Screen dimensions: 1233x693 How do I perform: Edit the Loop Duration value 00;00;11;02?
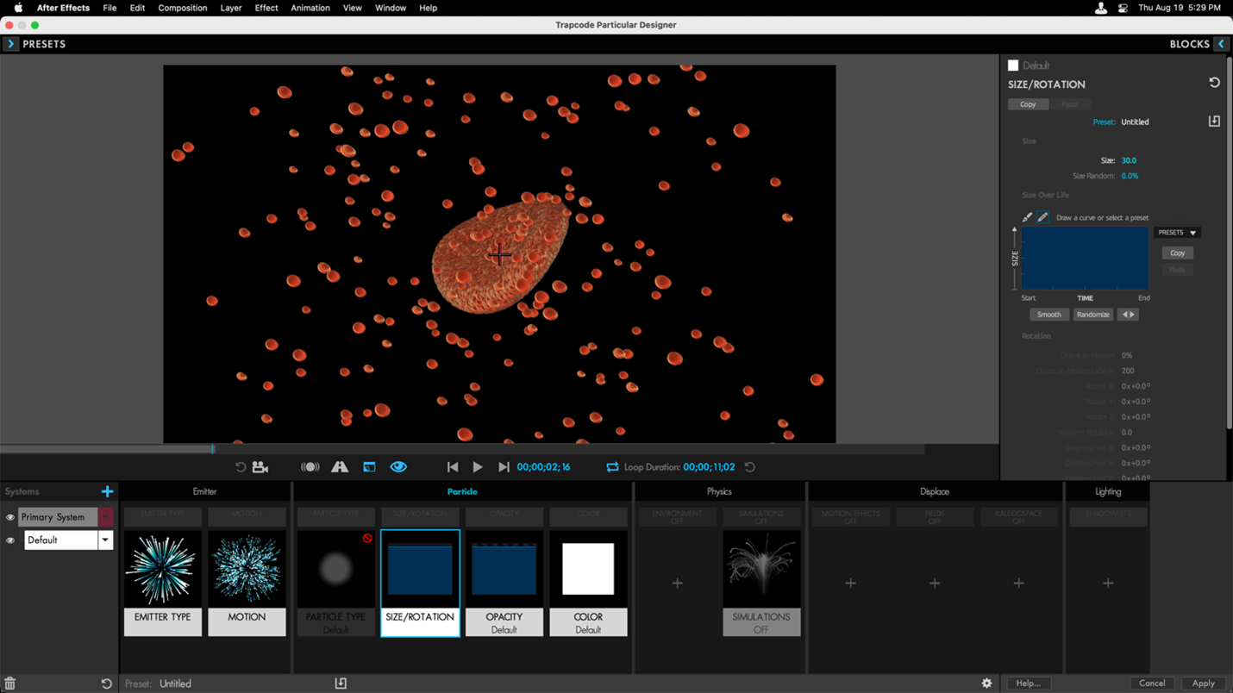pyautogui.click(x=709, y=467)
